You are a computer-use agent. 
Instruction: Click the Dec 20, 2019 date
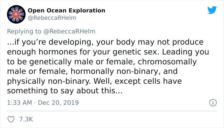[58, 103]
